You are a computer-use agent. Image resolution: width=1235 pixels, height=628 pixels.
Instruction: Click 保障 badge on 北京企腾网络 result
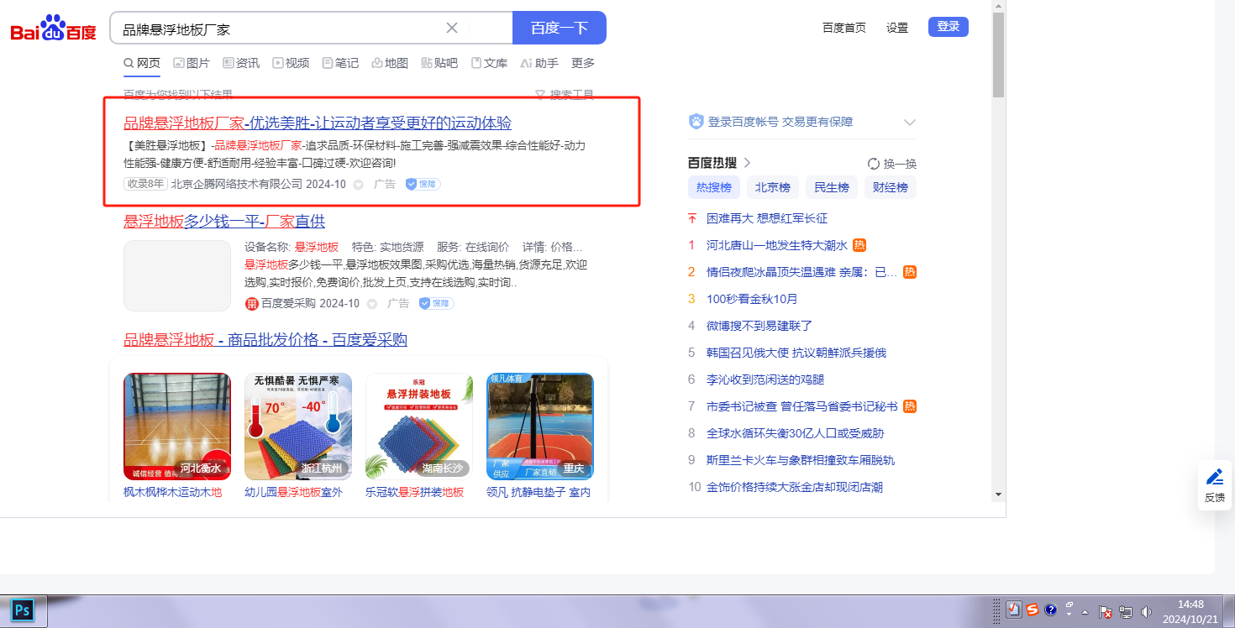click(423, 184)
